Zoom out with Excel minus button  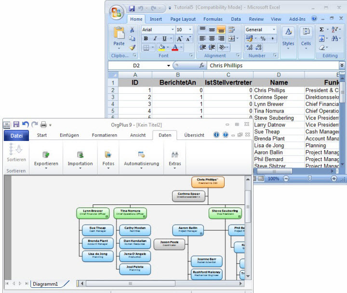(x=286, y=178)
